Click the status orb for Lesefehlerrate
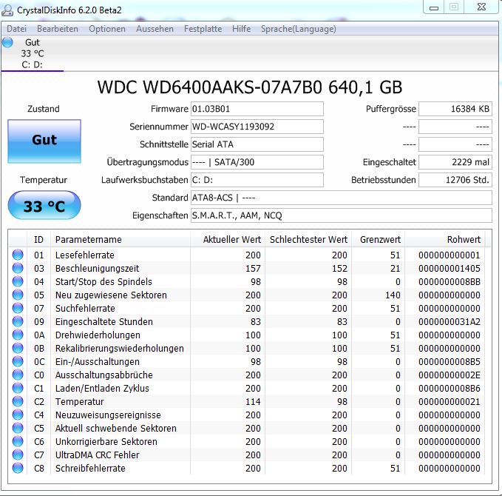The height and width of the screenshot is (496, 502). (18, 255)
